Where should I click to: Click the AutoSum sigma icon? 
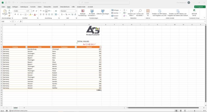[x=124, y=10]
